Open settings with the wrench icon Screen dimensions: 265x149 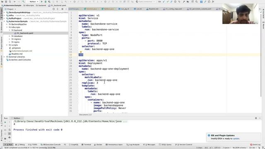(184, 2)
